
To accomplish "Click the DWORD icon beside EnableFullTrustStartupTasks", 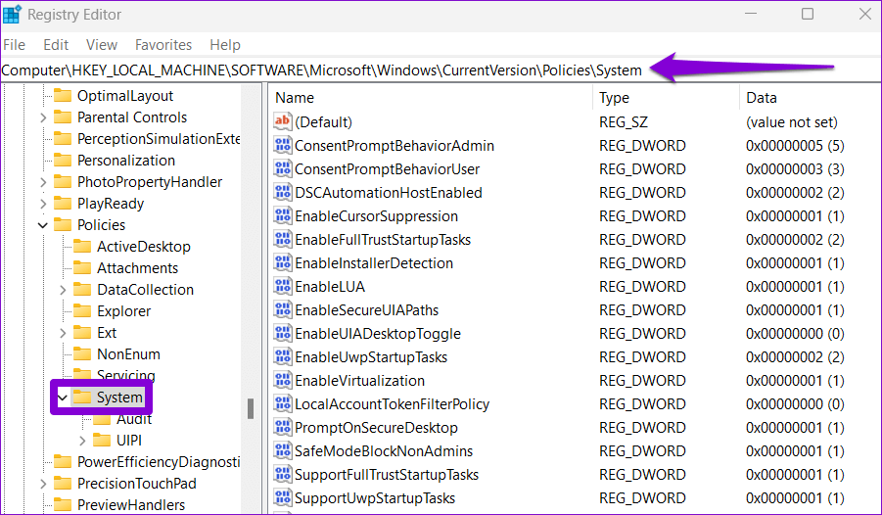I will tap(282, 239).
